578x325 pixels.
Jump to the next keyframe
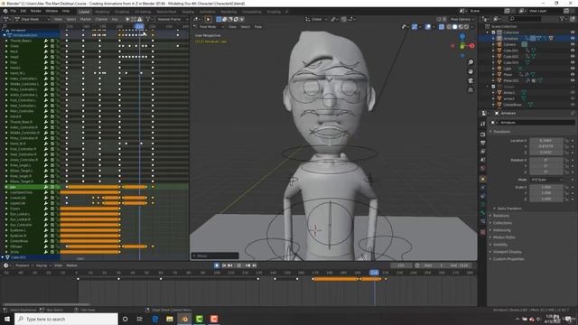[247, 265]
